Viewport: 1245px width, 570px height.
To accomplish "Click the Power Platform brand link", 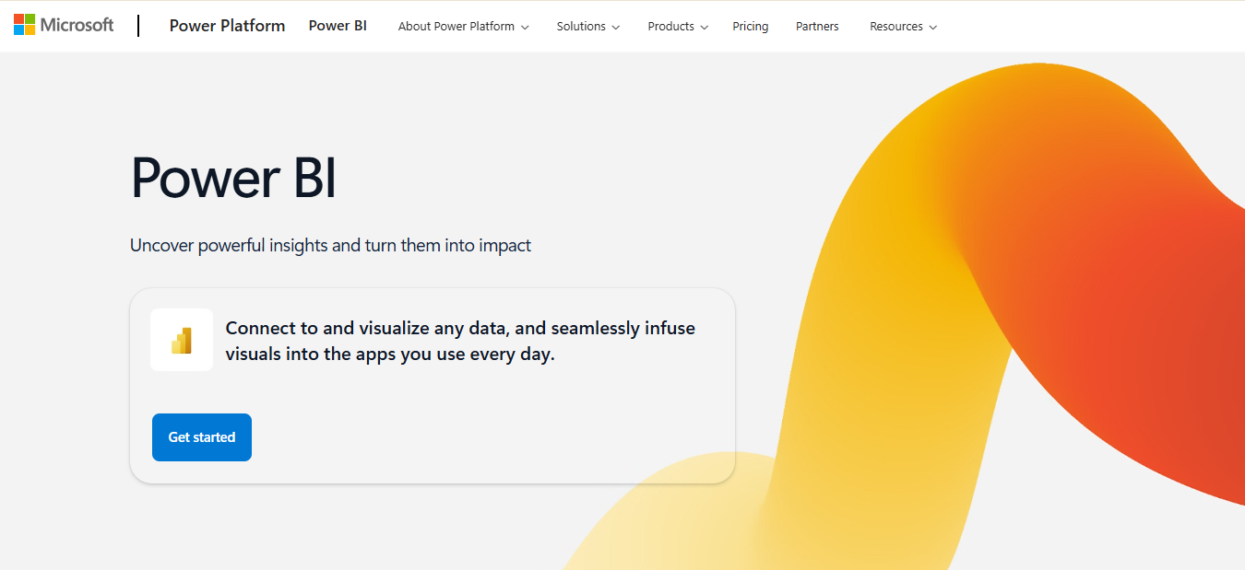I will click(x=227, y=26).
